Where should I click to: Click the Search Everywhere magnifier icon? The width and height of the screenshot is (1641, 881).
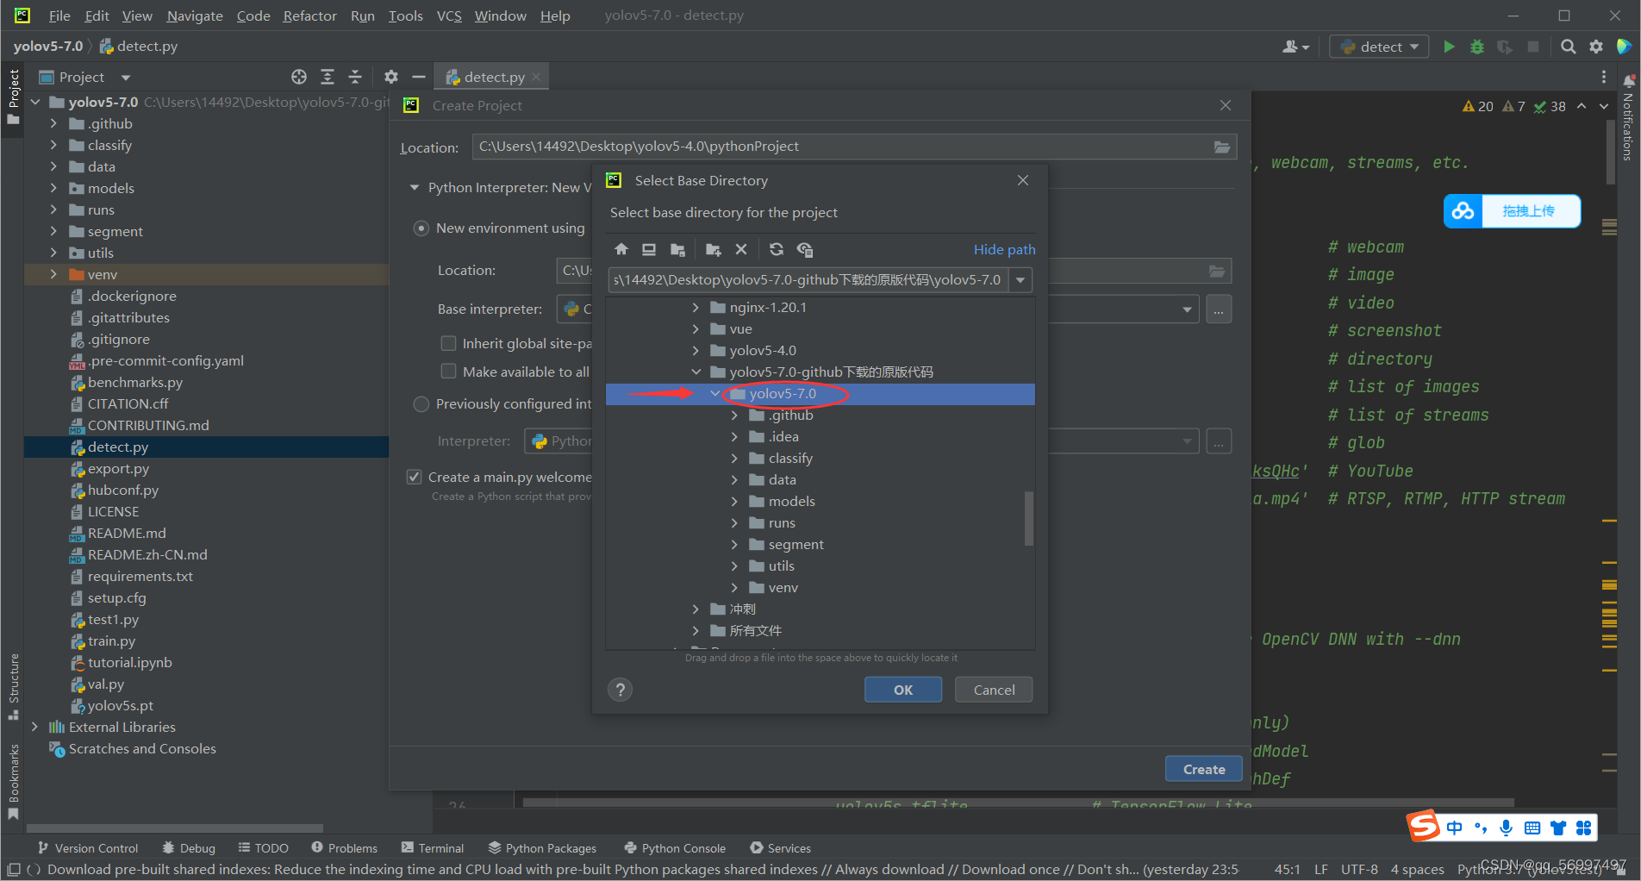[1569, 47]
